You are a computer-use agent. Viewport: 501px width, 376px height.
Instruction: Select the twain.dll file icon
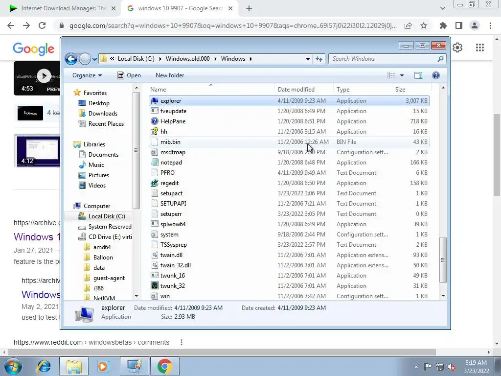[x=155, y=255]
